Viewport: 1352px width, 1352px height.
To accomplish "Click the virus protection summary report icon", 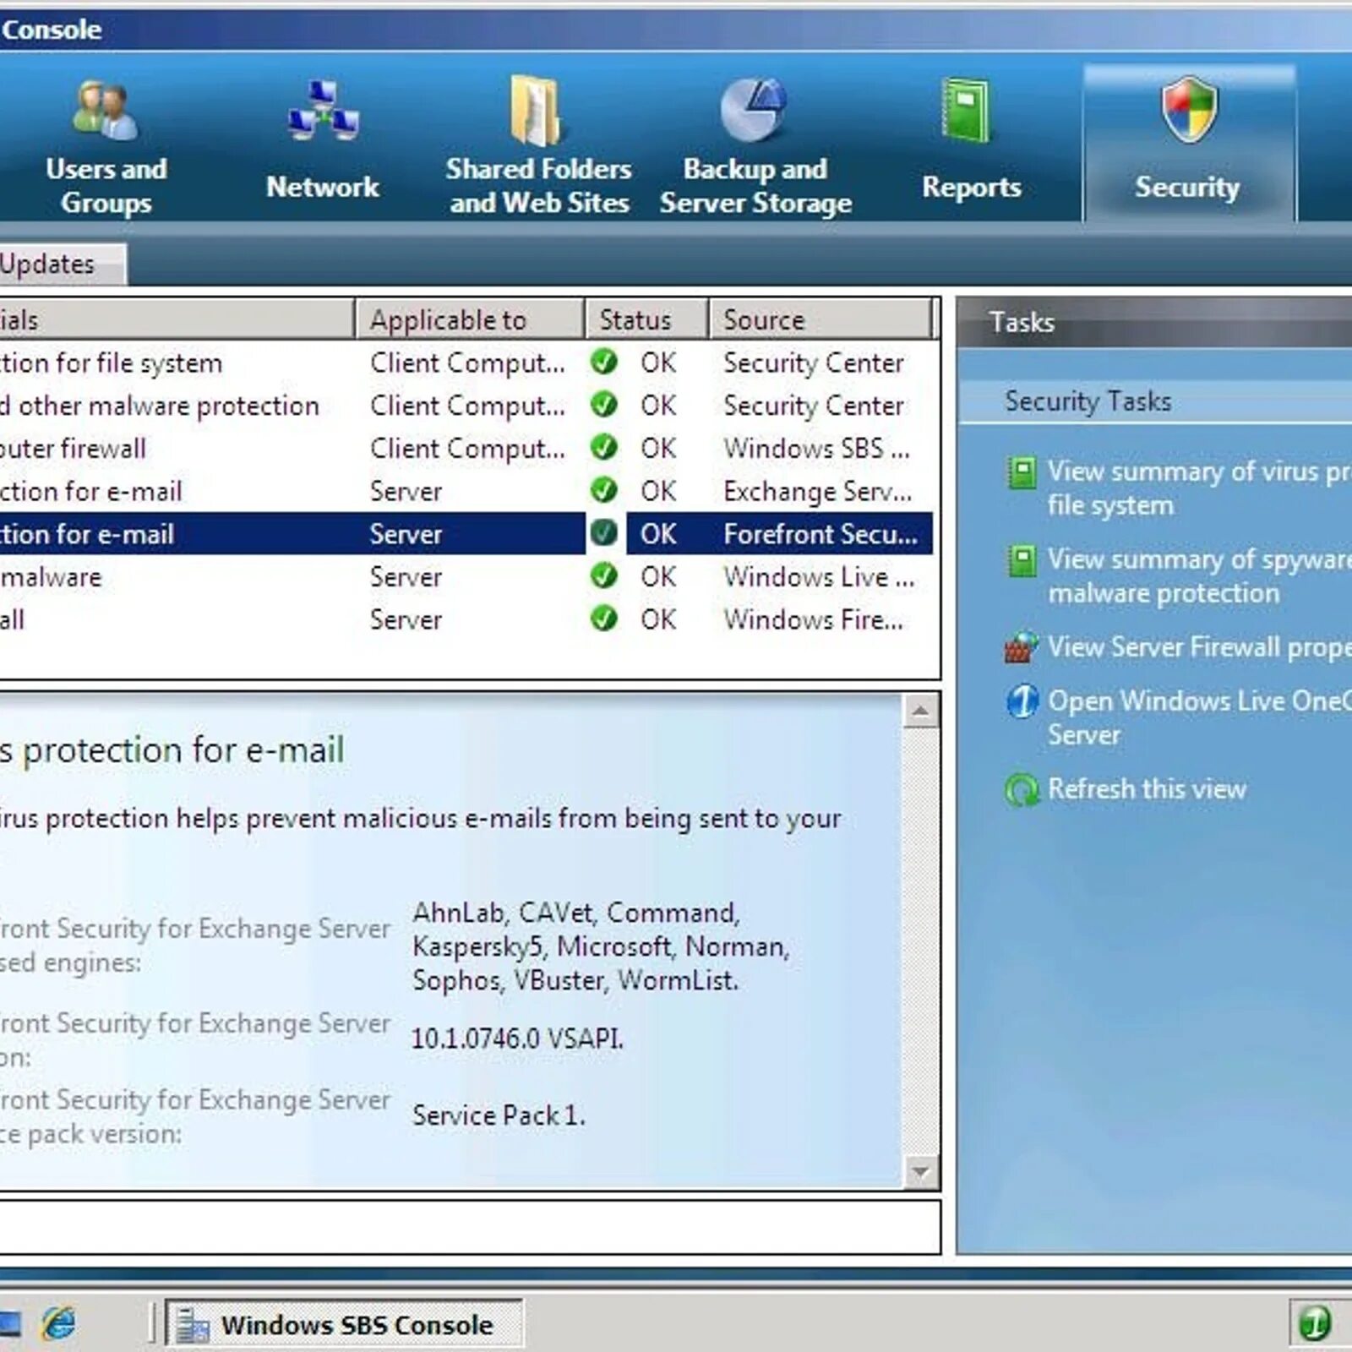I will click(x=1022, y=472).
